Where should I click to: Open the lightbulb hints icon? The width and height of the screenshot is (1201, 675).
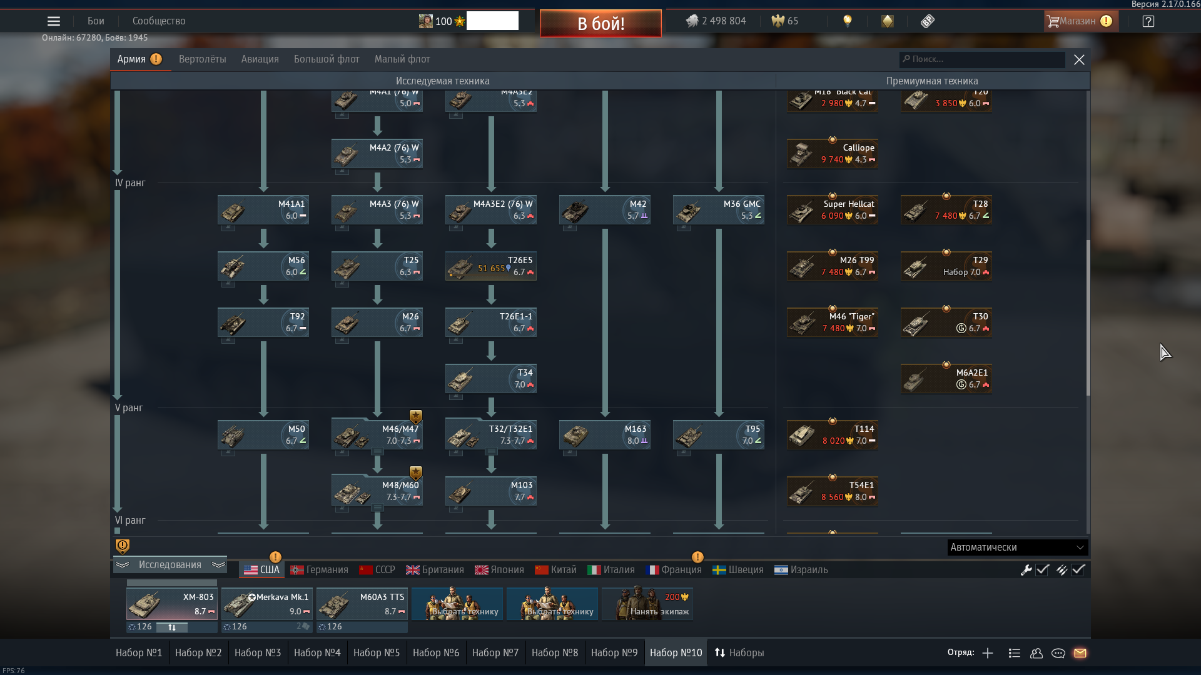click(848, 21)
